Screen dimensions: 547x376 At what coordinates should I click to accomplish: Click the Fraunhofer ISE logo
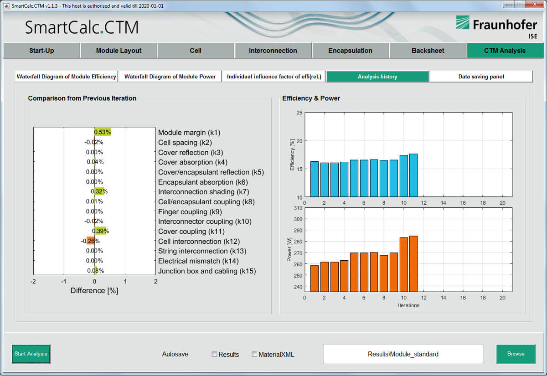tap(497, 27)
